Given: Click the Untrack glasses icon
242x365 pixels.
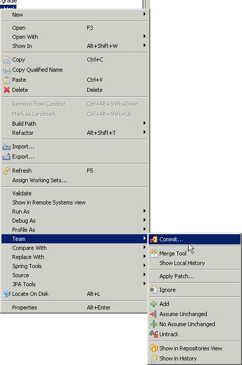Looking at the screenshot, I should (x=154, y=334).
